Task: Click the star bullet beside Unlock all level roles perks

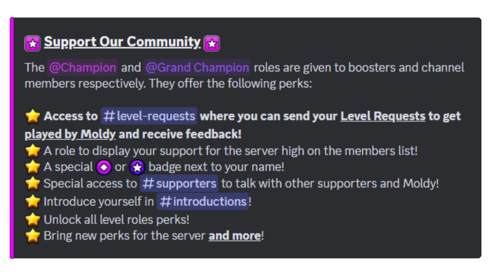Action: [33, 219]
